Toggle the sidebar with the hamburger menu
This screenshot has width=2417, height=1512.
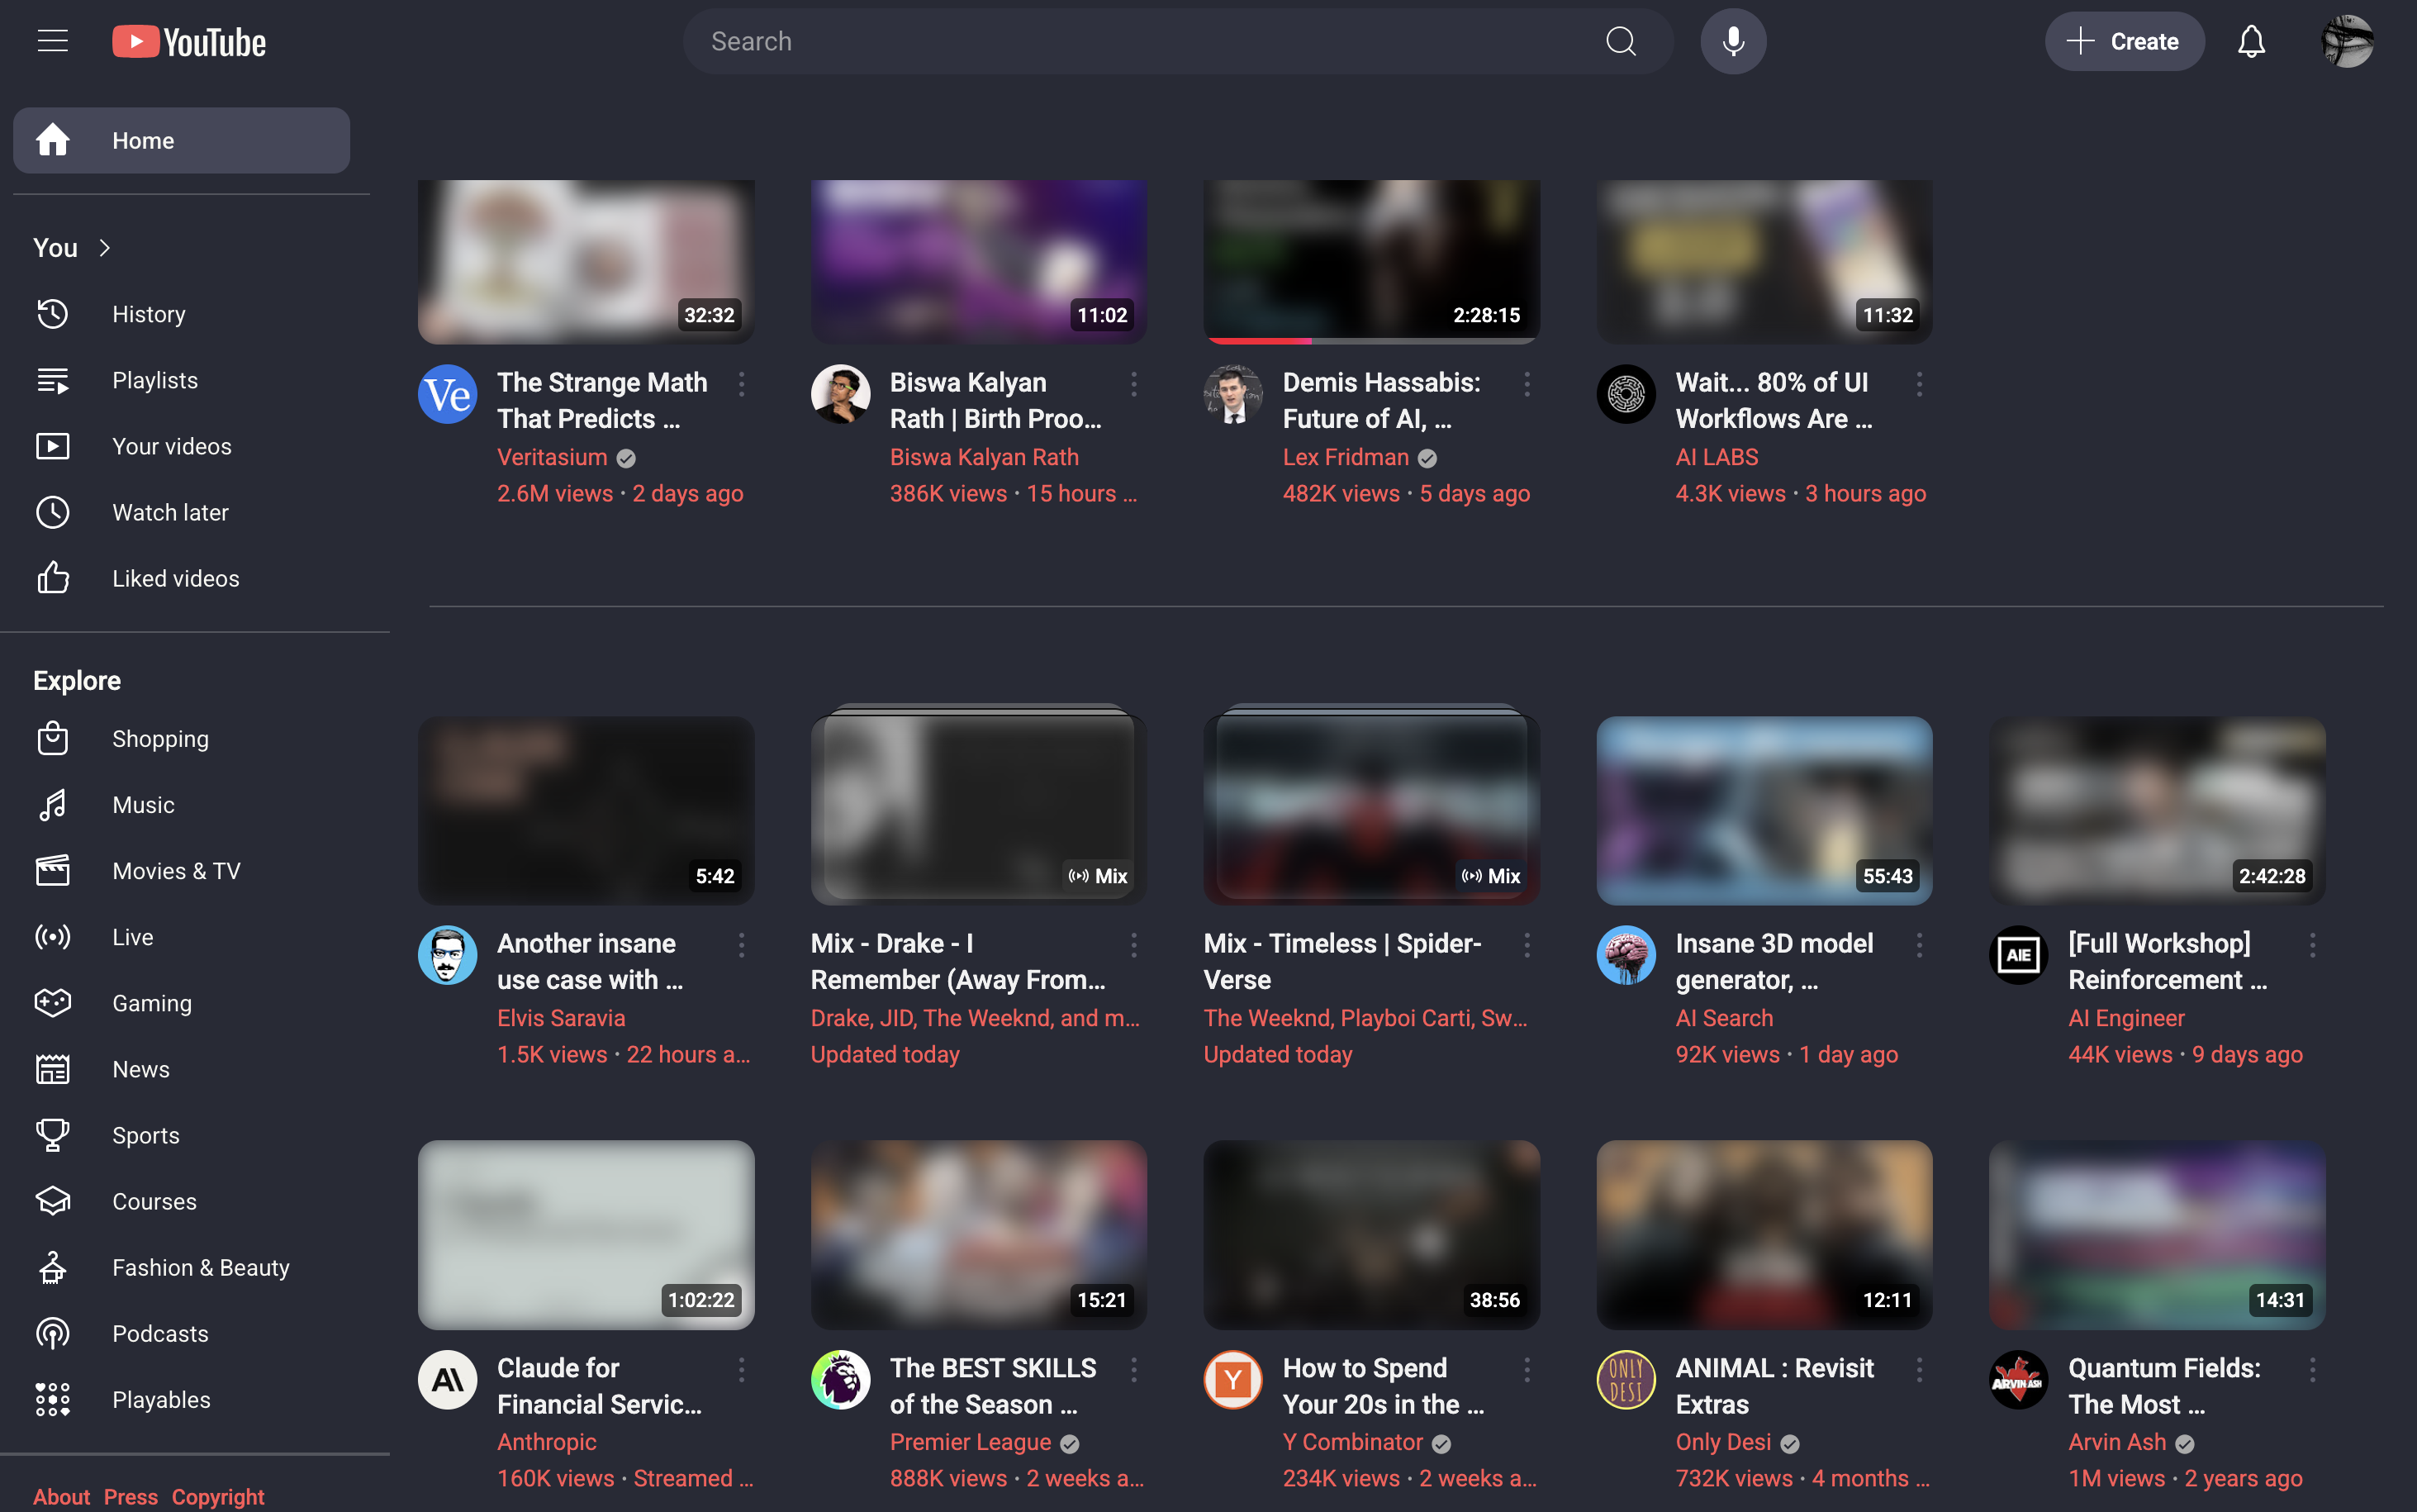coord(52,40)
